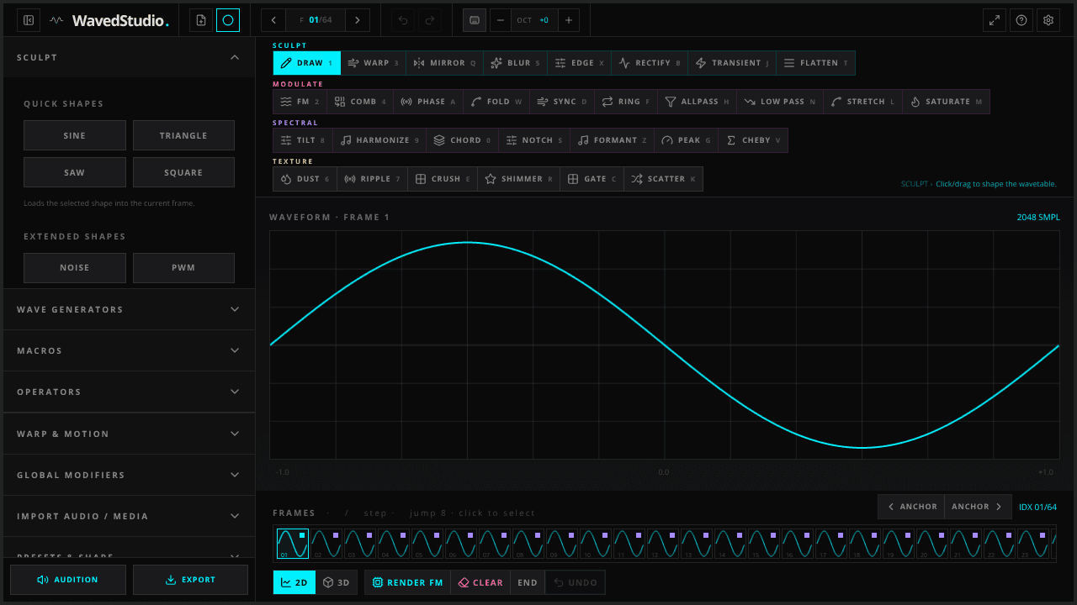This screenshot has height=605, width=1077.
Task: Select the Draw tool
Action: [x=307, y=63]
